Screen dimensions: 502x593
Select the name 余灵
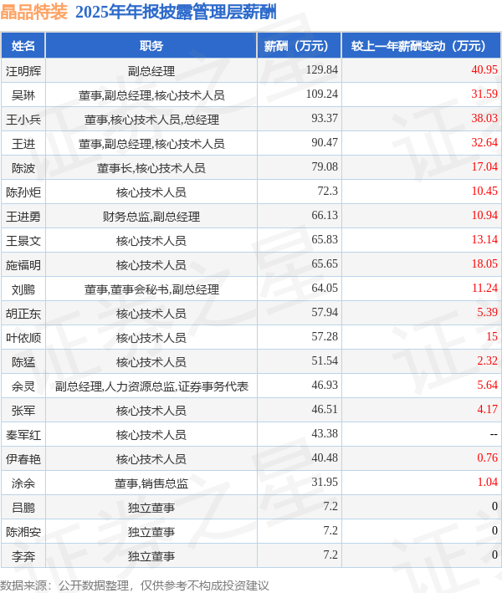click(23, 386)
